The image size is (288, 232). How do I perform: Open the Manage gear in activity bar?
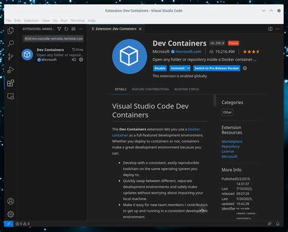point(10,214)
